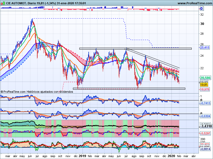Click the 2020 year label on the time axis
Screen dimensions: 213x159
171,156
